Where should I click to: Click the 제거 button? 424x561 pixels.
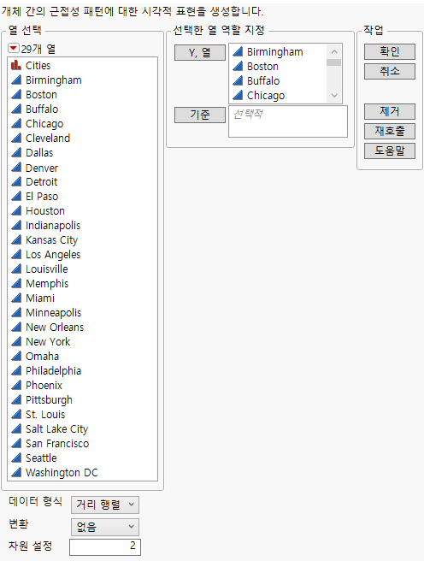(x=390, y=111)
